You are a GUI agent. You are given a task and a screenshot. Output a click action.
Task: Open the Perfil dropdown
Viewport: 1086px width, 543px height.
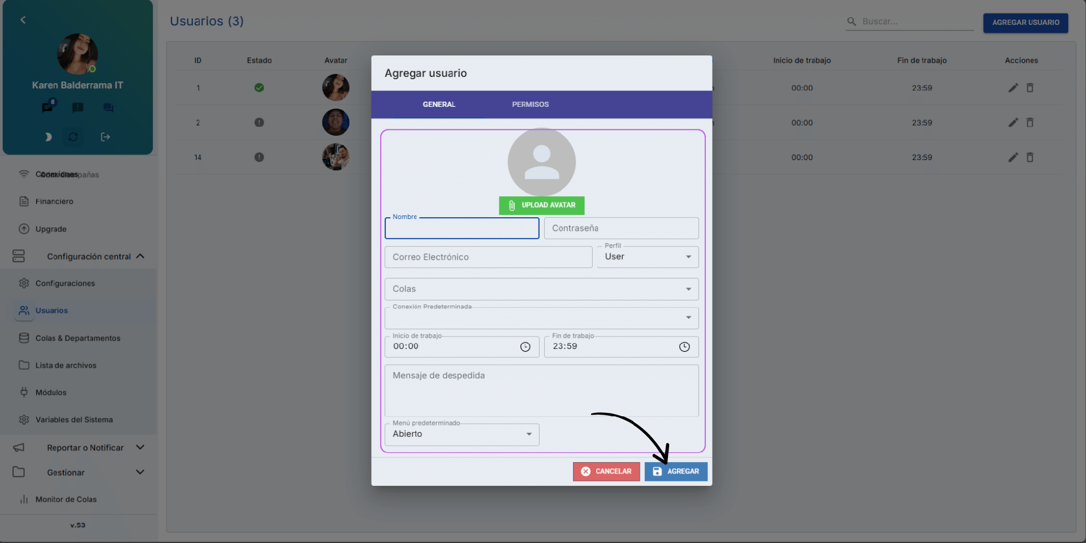click(648, 257)
